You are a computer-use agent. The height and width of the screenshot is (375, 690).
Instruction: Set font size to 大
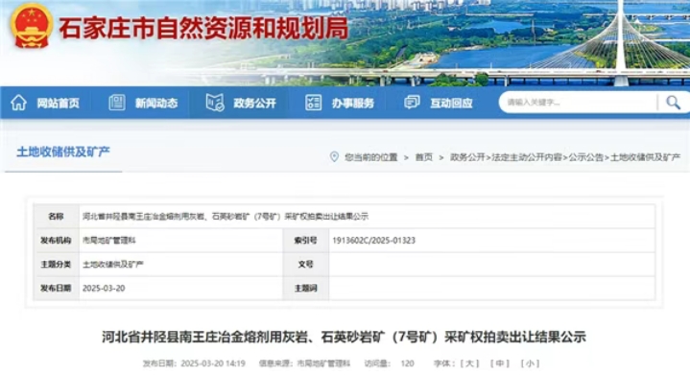469,363
